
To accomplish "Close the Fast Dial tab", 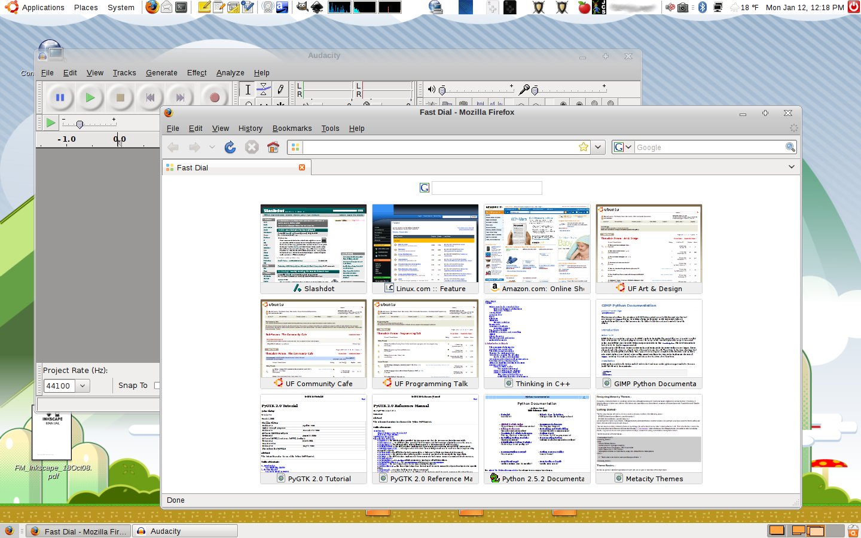I will 302,167.
